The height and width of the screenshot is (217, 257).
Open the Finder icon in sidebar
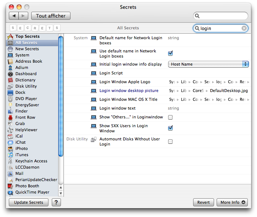tap(10, 111)
